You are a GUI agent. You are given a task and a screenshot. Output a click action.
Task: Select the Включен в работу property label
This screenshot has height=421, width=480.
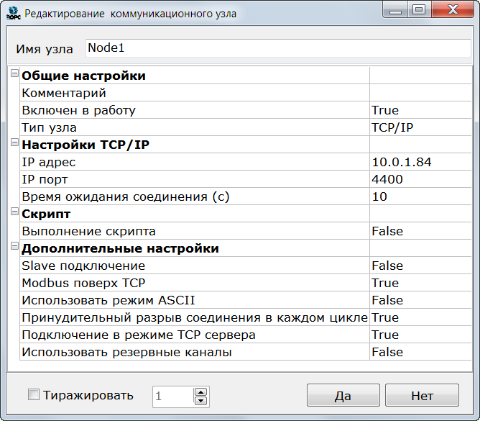pos(78,110)
